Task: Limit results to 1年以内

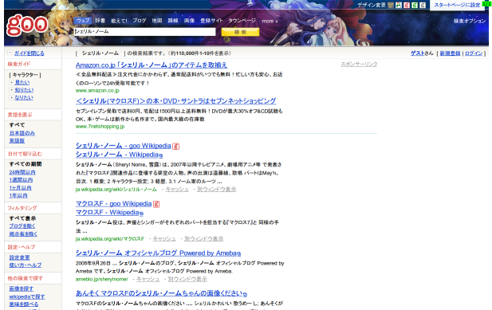Action: (x=18, y=195)
